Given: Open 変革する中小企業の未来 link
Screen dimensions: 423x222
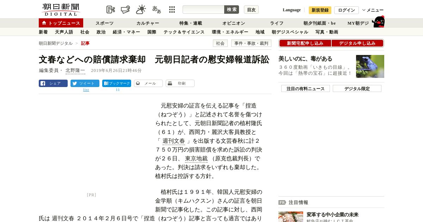Looking at the screenshot, I should click(332, 215).
